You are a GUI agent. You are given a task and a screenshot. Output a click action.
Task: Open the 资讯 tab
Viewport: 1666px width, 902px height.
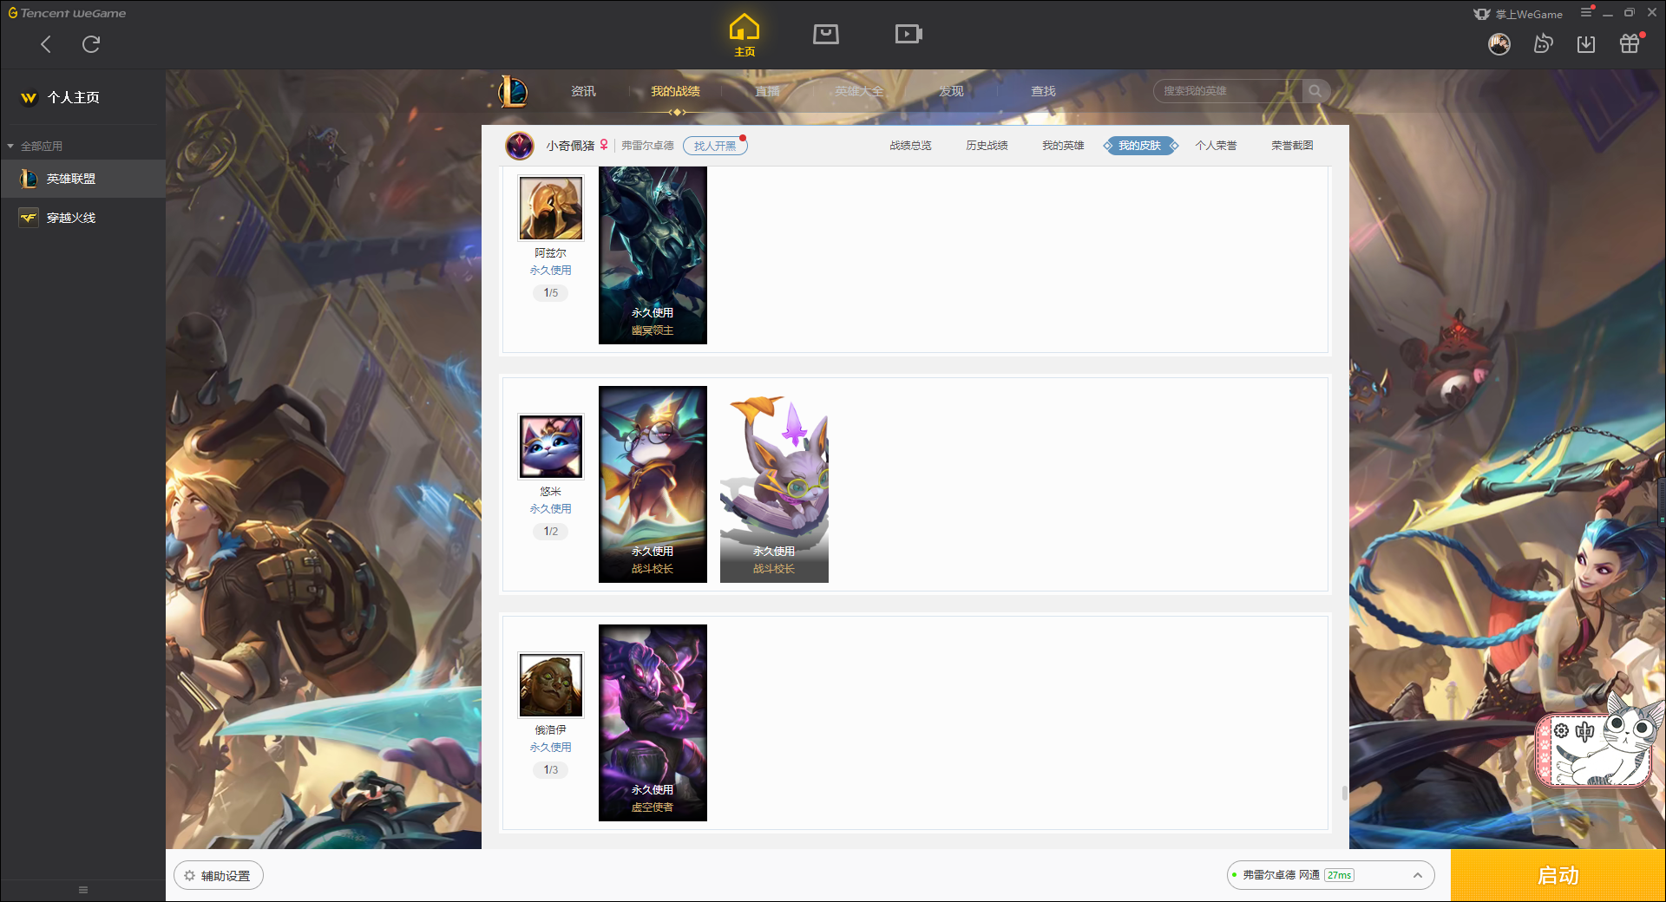(583, 91)
